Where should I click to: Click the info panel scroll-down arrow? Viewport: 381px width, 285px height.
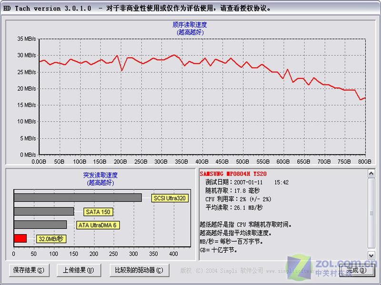[371, 256]
